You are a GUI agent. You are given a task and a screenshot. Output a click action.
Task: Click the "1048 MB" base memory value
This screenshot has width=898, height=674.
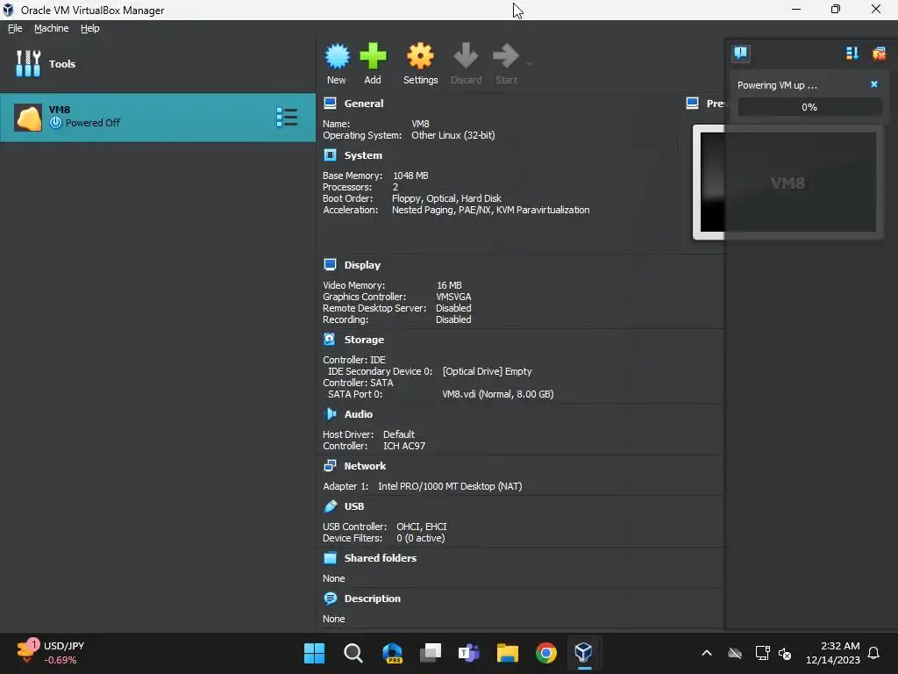pos(410,176)
